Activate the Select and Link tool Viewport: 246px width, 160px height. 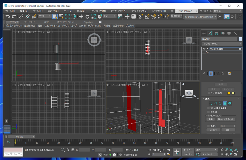(x=21, y=16)
